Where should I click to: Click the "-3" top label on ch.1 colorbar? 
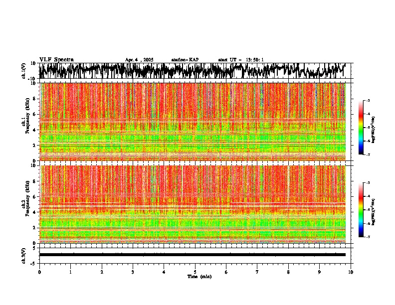[368, 101]
